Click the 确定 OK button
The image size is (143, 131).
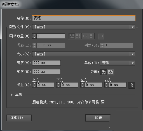[98, 118]
